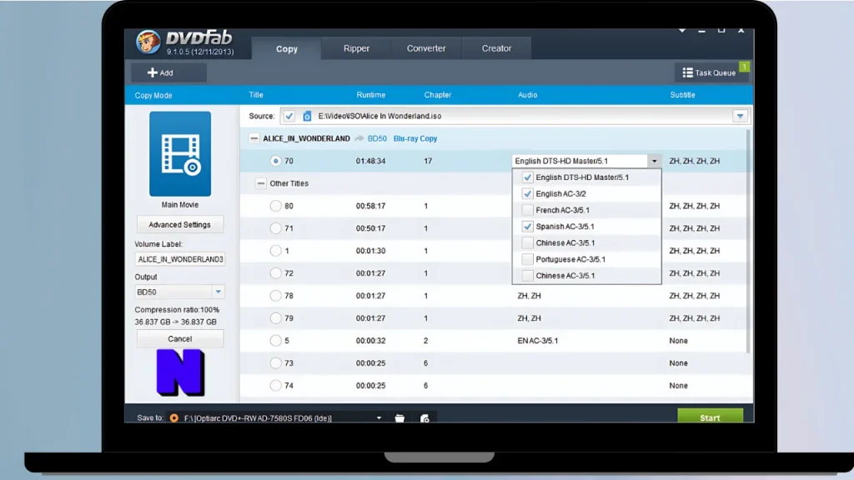Click the ISO source file icon

[x=307, y=116]
